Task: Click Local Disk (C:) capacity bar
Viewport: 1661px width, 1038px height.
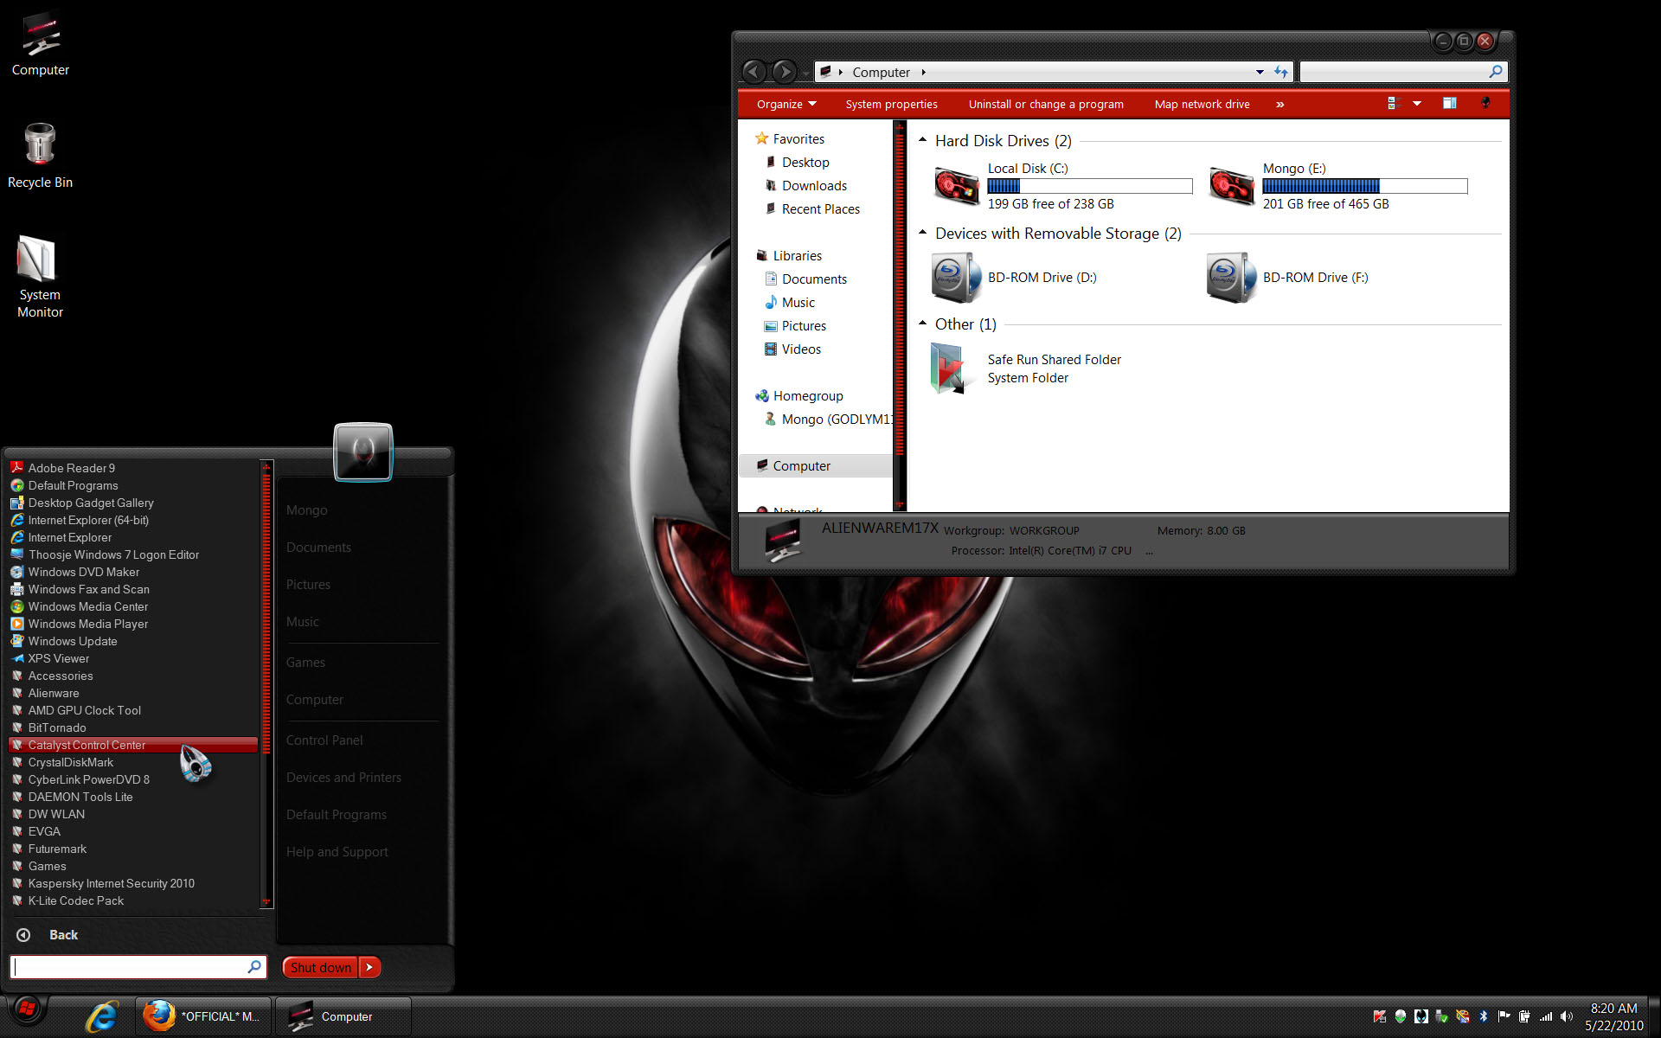Action: 1089,186
